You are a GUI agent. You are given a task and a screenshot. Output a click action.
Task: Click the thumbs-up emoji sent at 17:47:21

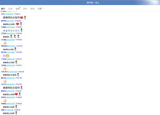point(5,69)
